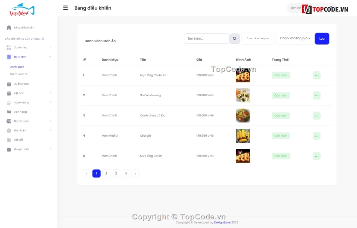
Task: Click Canh chua cá lóc name text
Action: pyautogui.click(x=153, y=115)
